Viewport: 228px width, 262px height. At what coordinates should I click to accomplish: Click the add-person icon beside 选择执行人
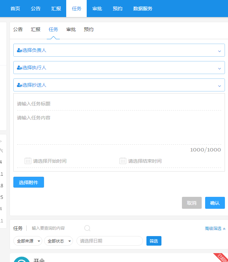pos(19,68)
